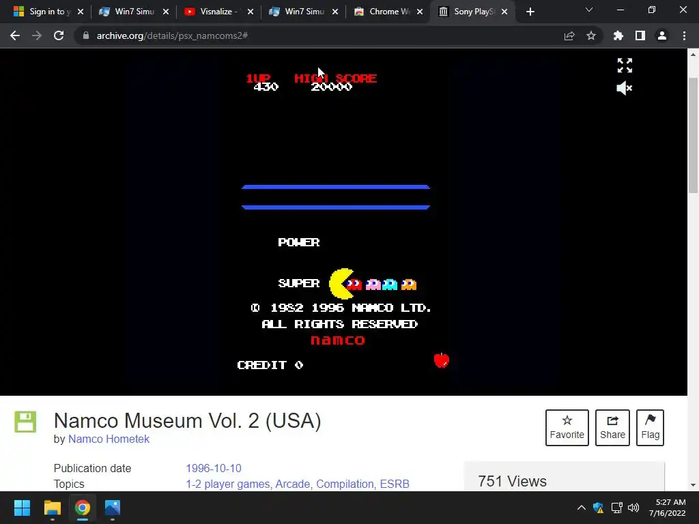Click the green software media type icon

click(25, 422)
